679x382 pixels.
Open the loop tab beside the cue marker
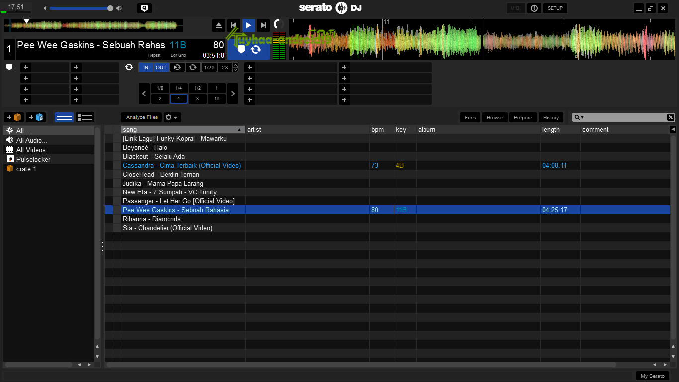(x=255, y=49)
